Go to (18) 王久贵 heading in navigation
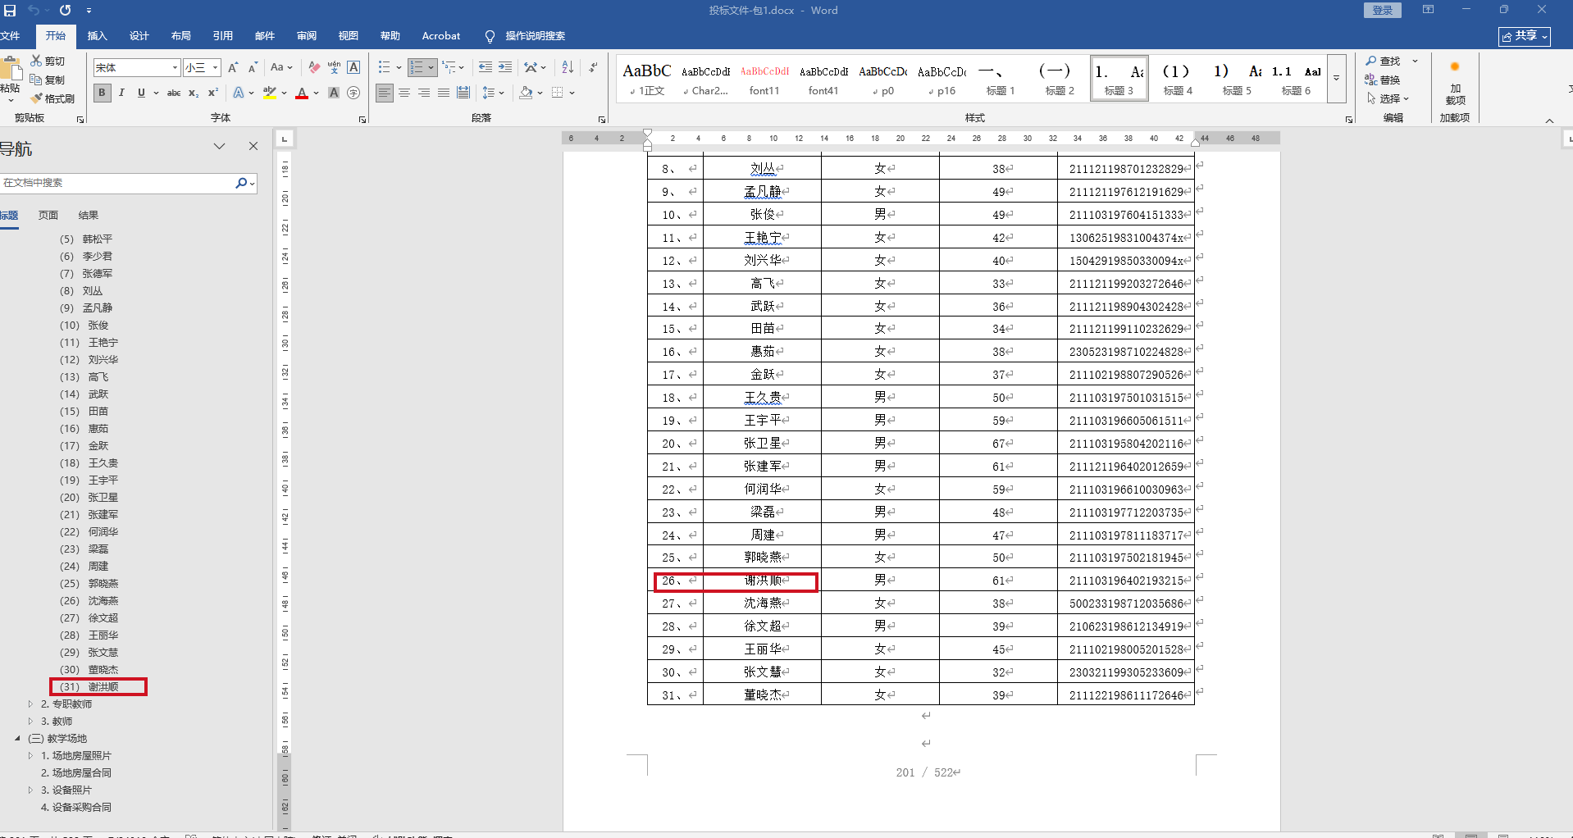Screen dimensions: 1573x838 (89, 462)
